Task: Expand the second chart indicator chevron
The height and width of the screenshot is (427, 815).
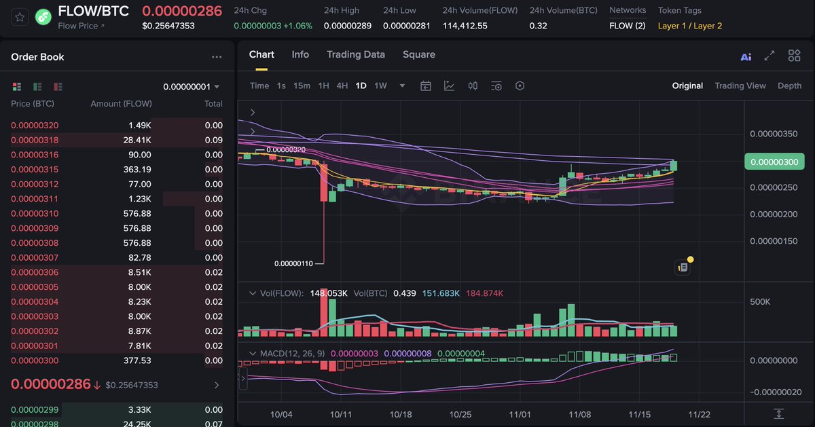Action: [x=253, y=131]
